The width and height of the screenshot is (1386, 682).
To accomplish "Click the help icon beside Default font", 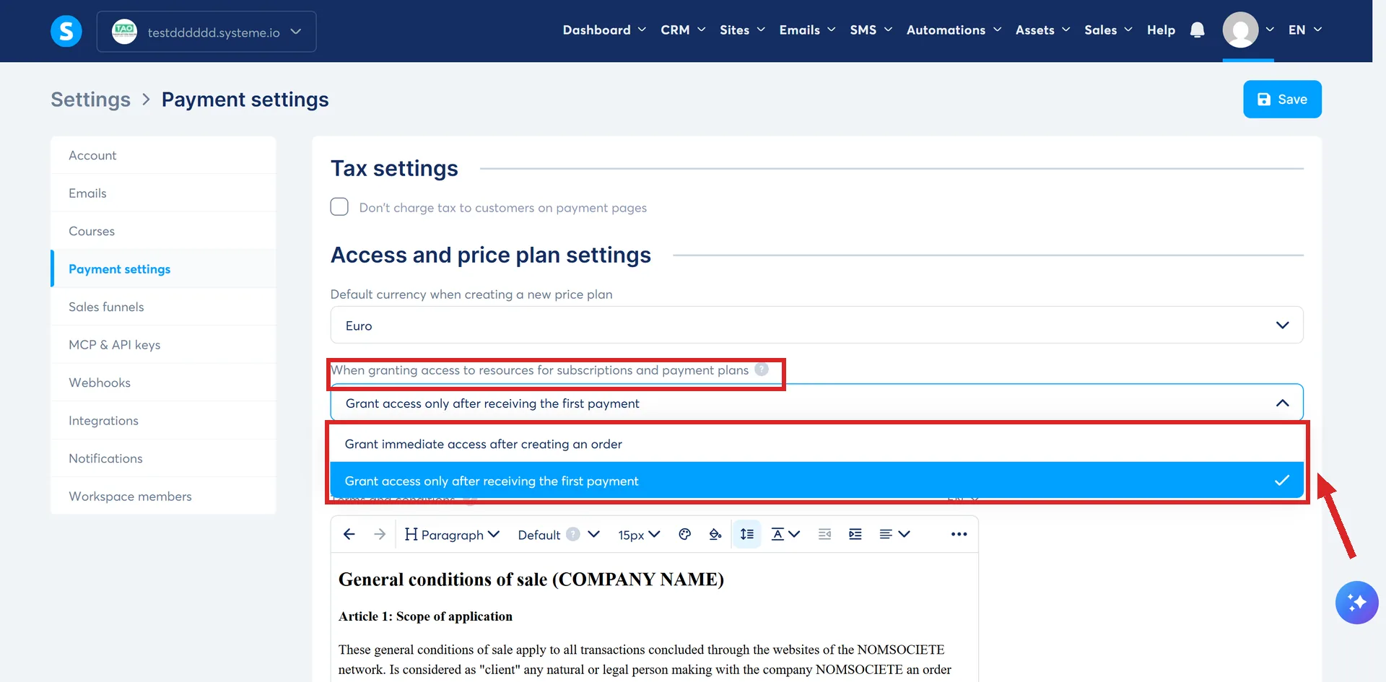I will click(x=572, y=534).
